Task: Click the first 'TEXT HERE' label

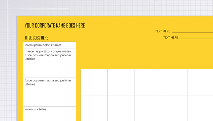Action: [x=163, y=31]
